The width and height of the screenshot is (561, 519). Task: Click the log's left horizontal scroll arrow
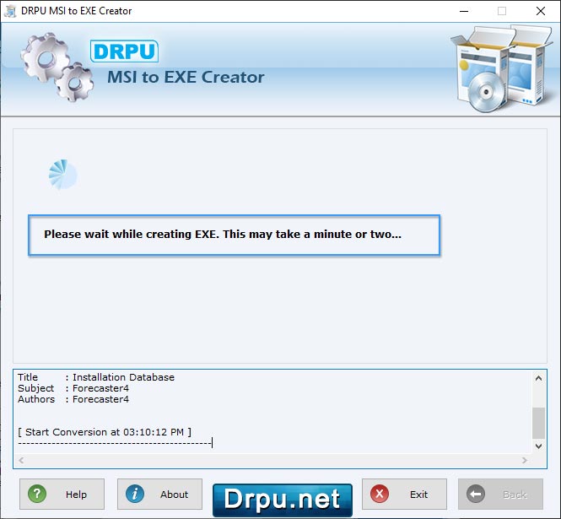21,460
